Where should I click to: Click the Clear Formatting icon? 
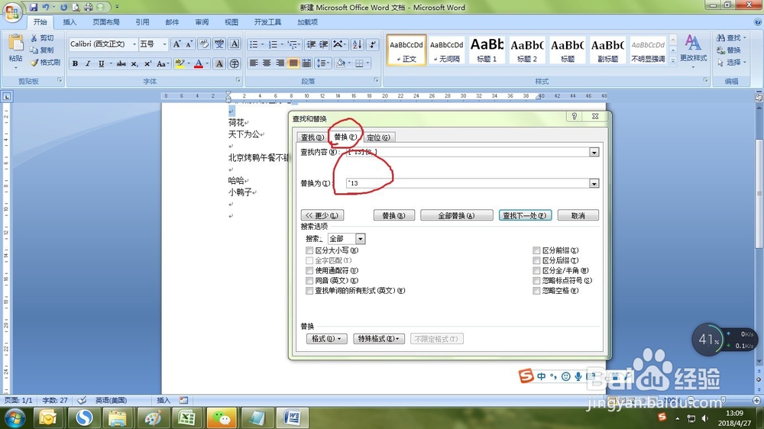pos(204,44)
